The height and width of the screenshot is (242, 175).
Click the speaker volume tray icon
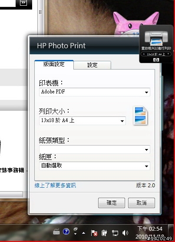coord(125,233)
